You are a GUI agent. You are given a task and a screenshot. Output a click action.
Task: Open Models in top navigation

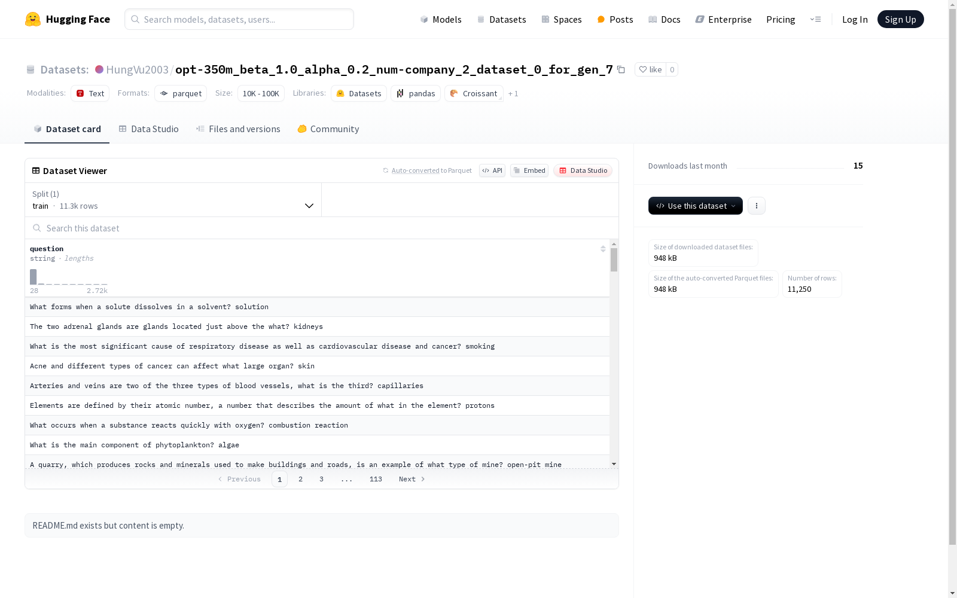pyautogui.click(x=441, y=19)
